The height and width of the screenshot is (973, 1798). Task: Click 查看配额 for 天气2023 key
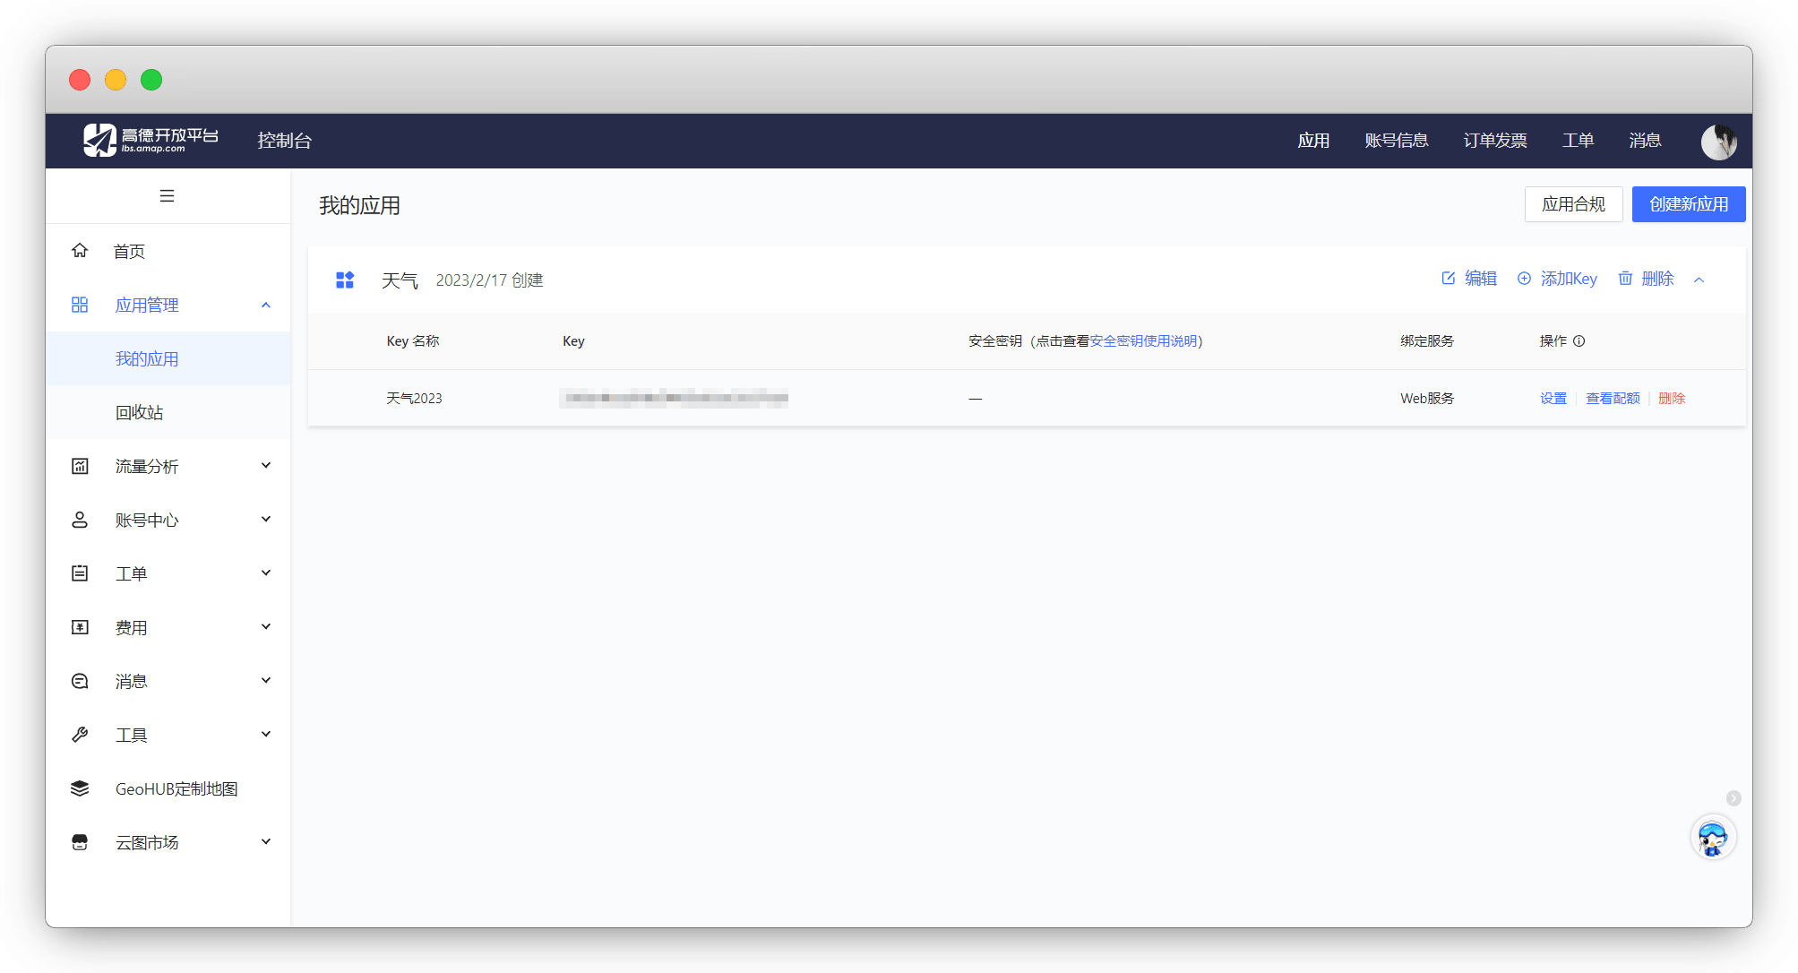1613,398
